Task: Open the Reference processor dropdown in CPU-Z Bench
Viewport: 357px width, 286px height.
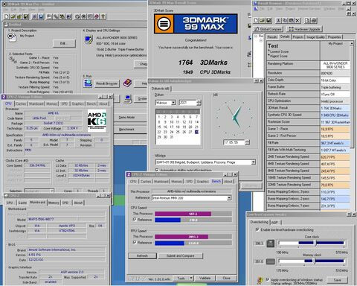Action: [x=229, y=198]
